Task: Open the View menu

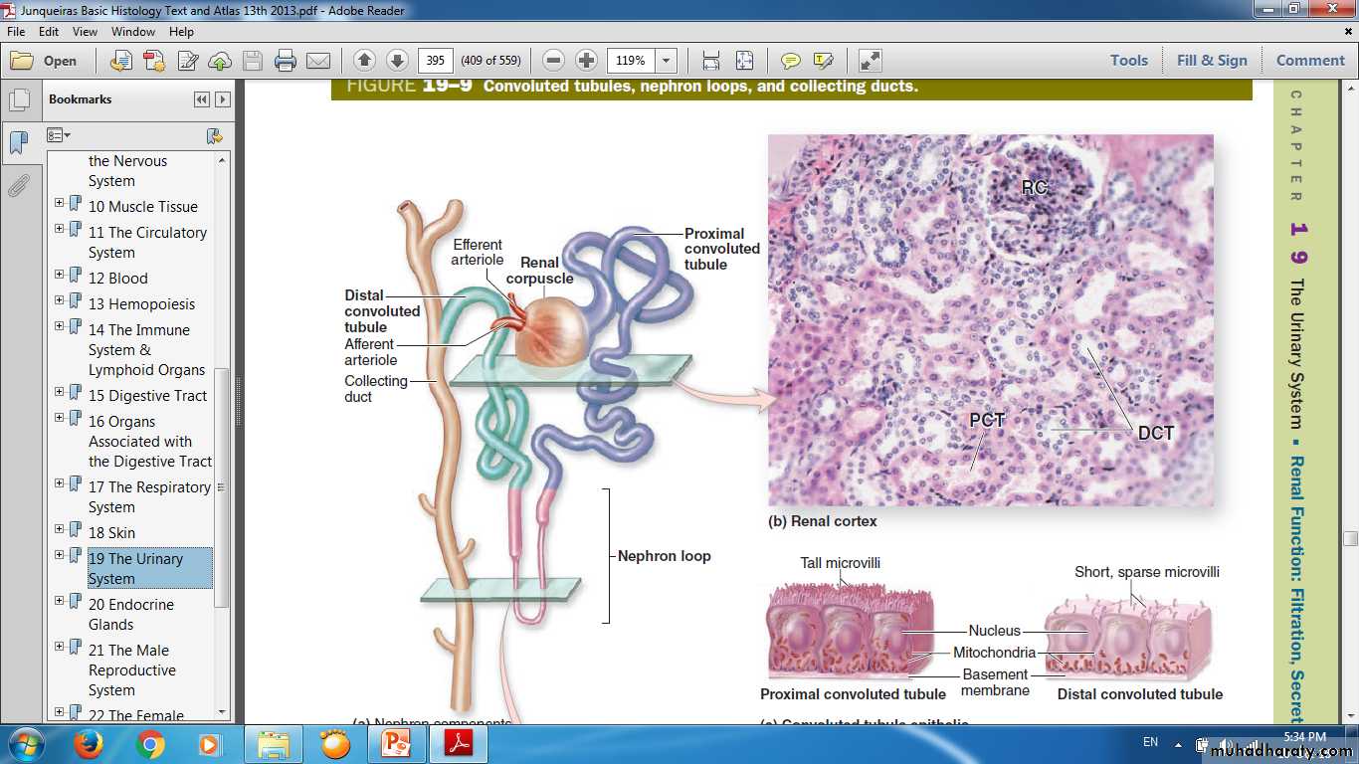Action: pos(85,32)
